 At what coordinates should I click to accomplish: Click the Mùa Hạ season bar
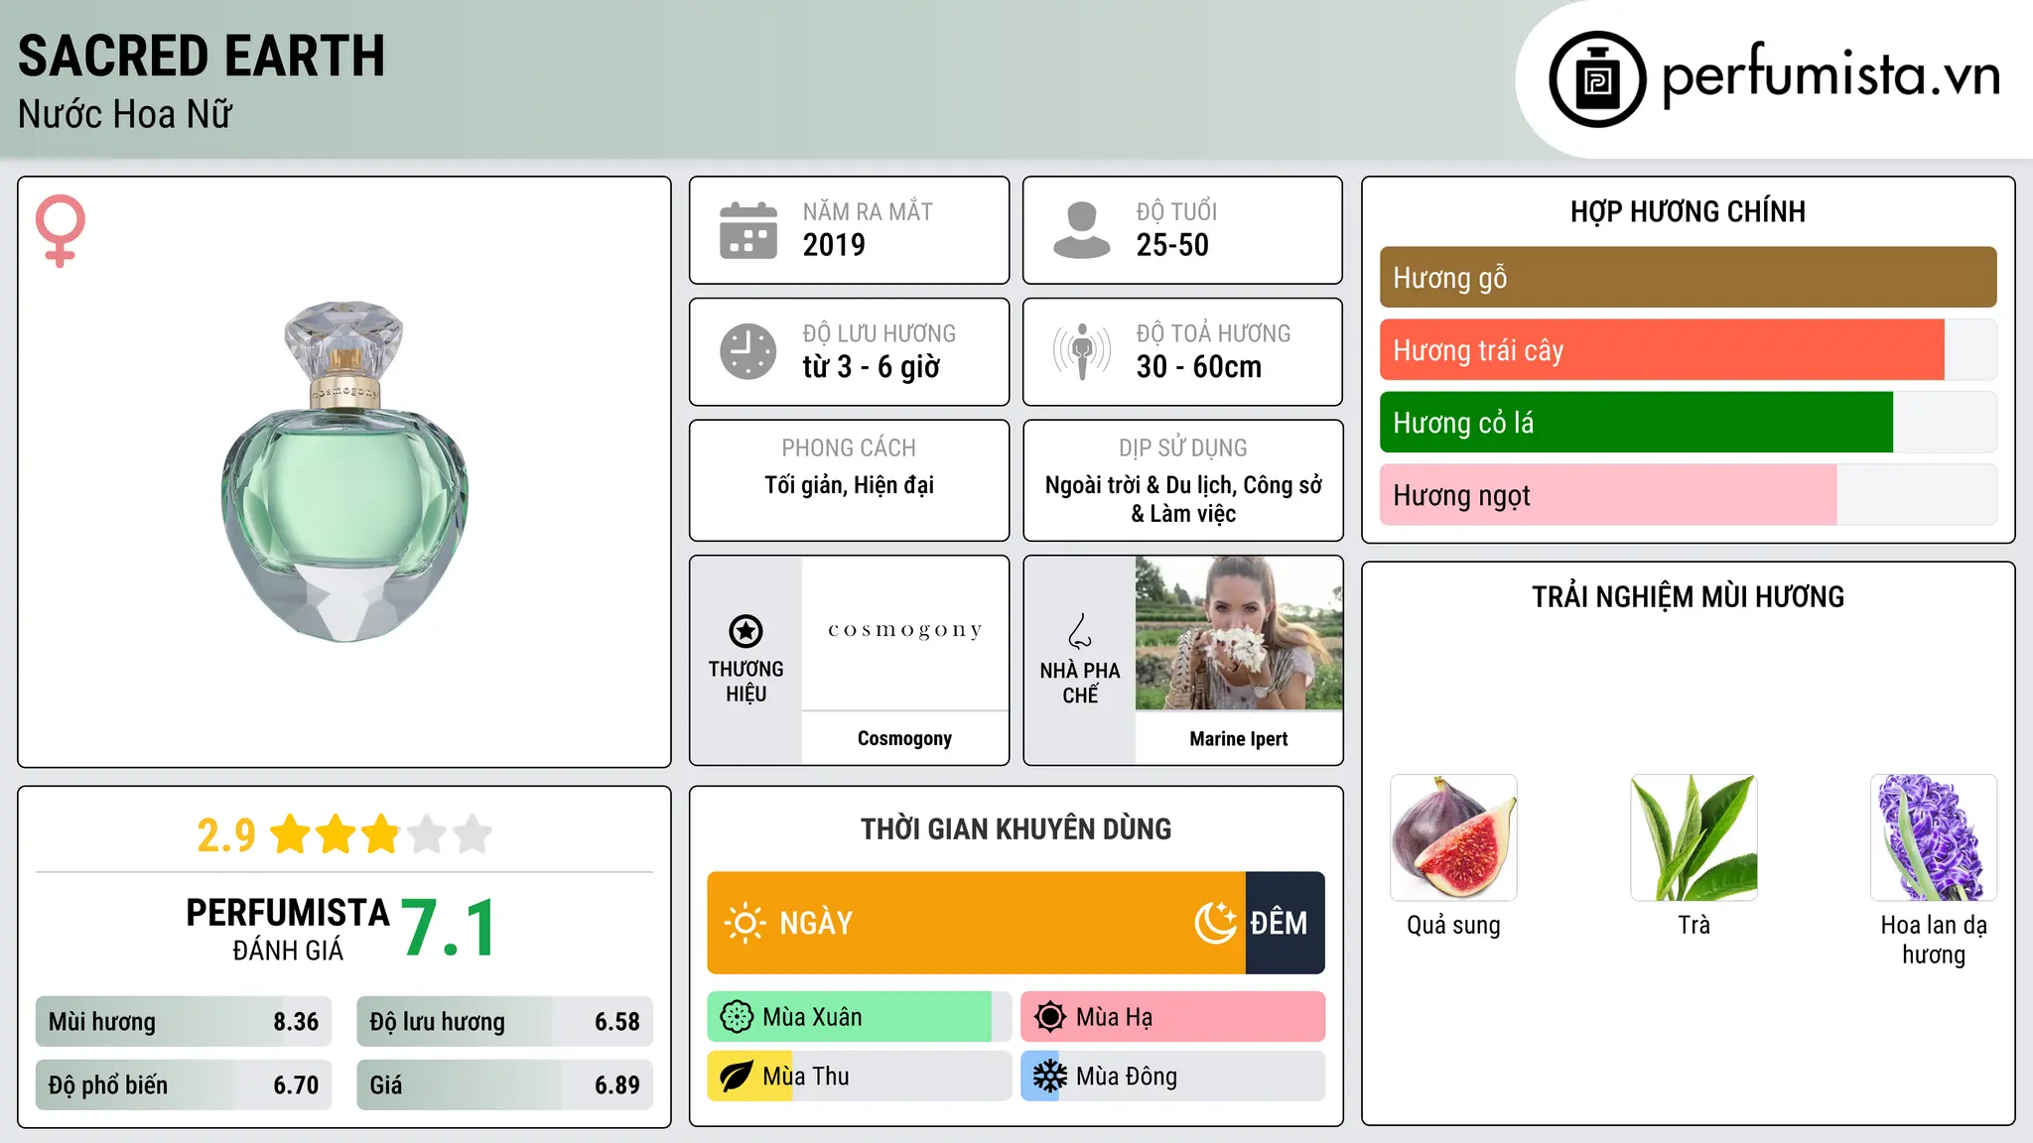click(1172, 1017)
